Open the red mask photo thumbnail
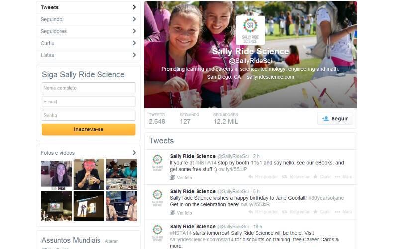This screenshot has height=249, width=398. point(89,174)
